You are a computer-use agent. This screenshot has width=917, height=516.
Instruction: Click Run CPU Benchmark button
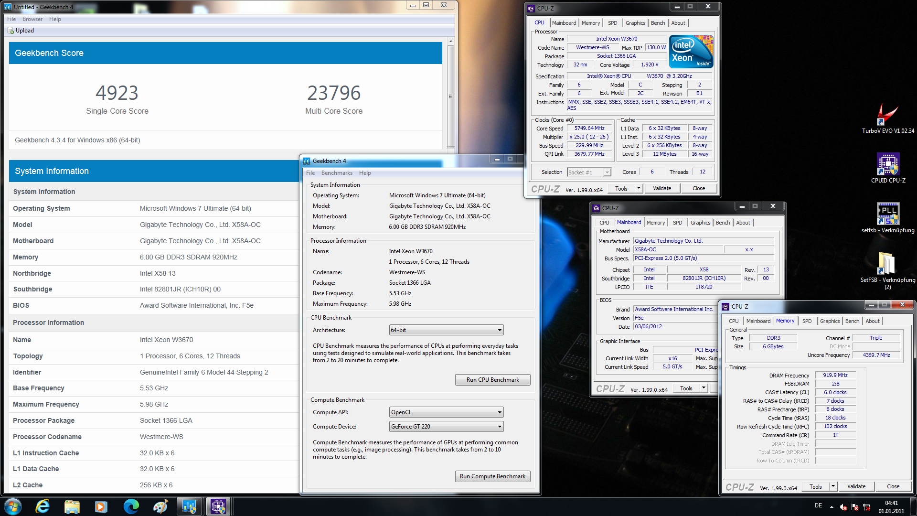pyautogui.click(x=492, y=380)
